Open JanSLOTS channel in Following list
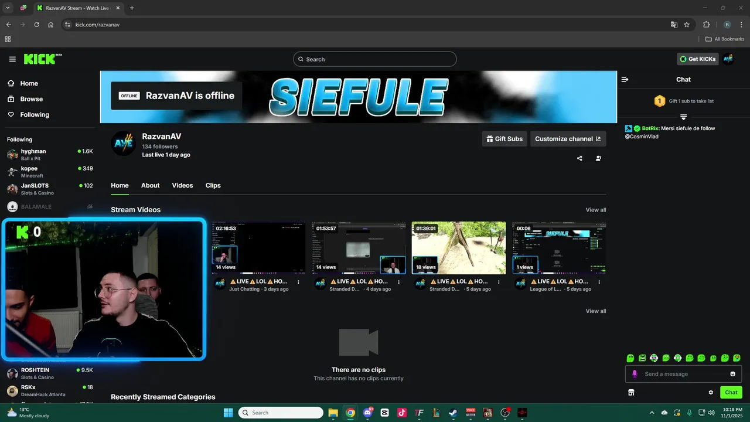 point(50,189)
